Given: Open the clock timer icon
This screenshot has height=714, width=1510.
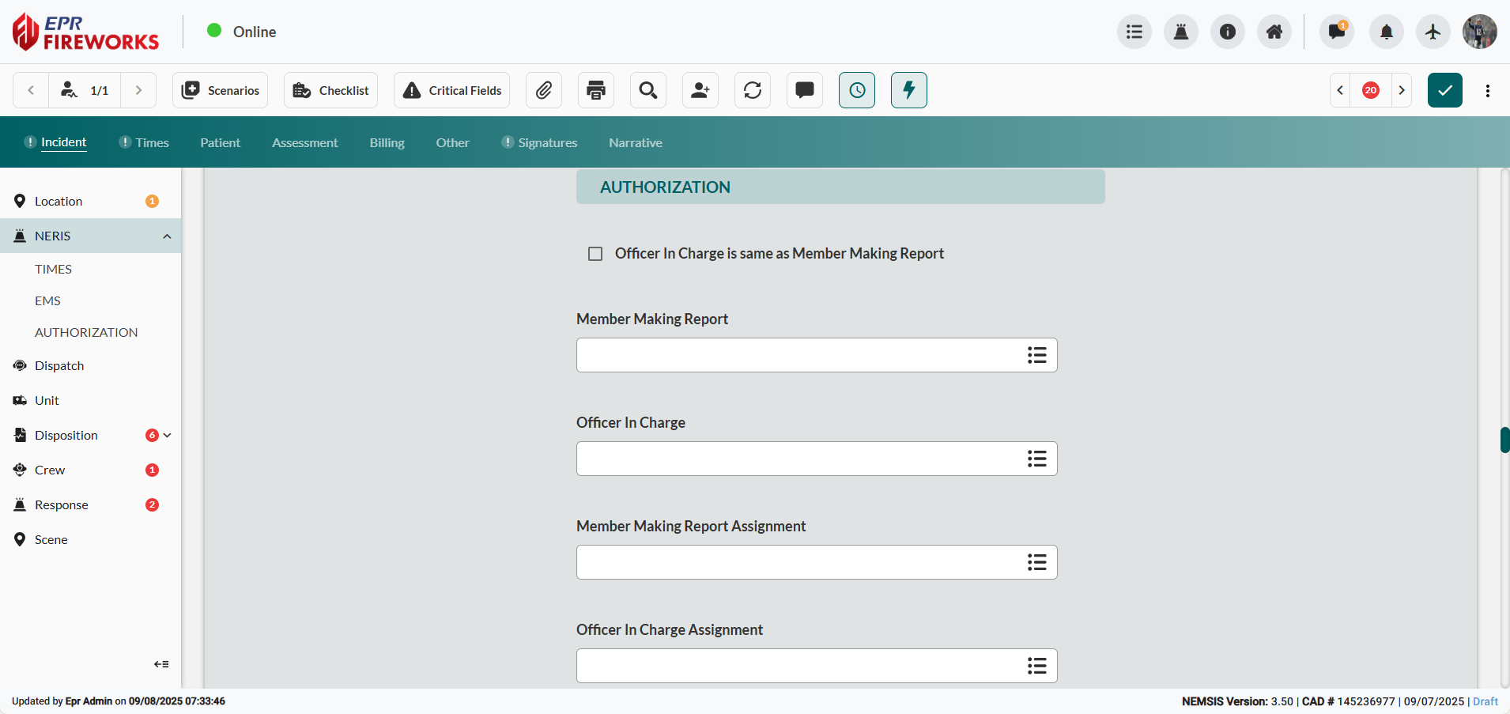Looking at the screenshot, I should (x=857, y=90).
